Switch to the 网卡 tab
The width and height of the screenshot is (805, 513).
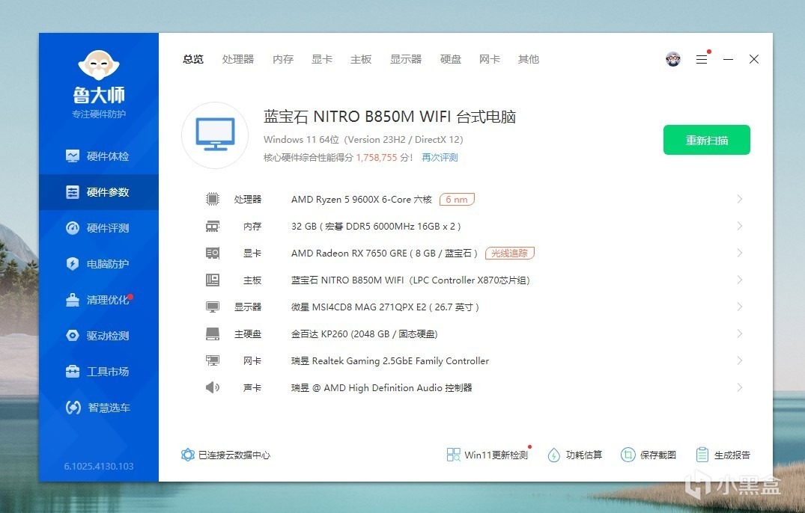[489, 59]
